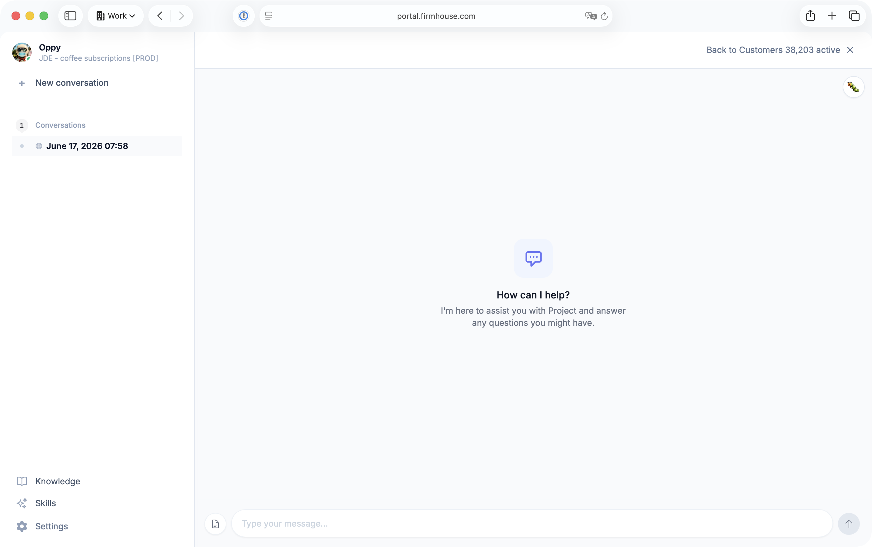This screenshot has width=872, height=547.
Task: Open the Work profile dropdown
Action: click(115, 16)
